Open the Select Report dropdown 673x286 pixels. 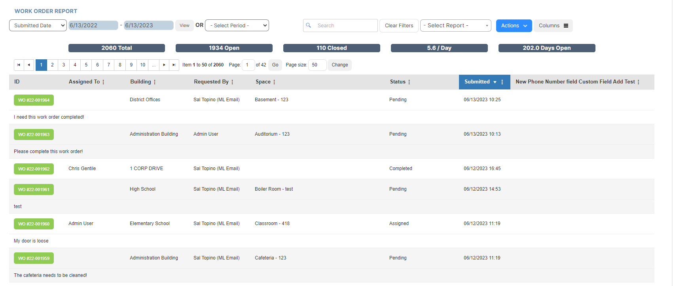coord(456,25)
